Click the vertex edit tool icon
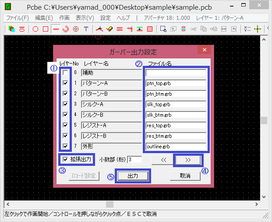 99,29
